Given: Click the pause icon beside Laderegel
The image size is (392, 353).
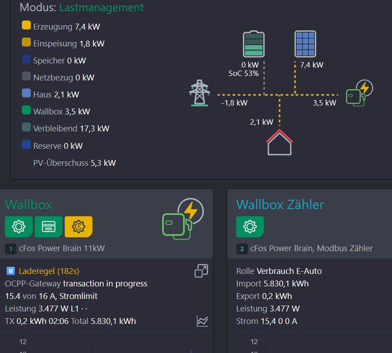Looking at the screenshot, I should tap(11, 271).
